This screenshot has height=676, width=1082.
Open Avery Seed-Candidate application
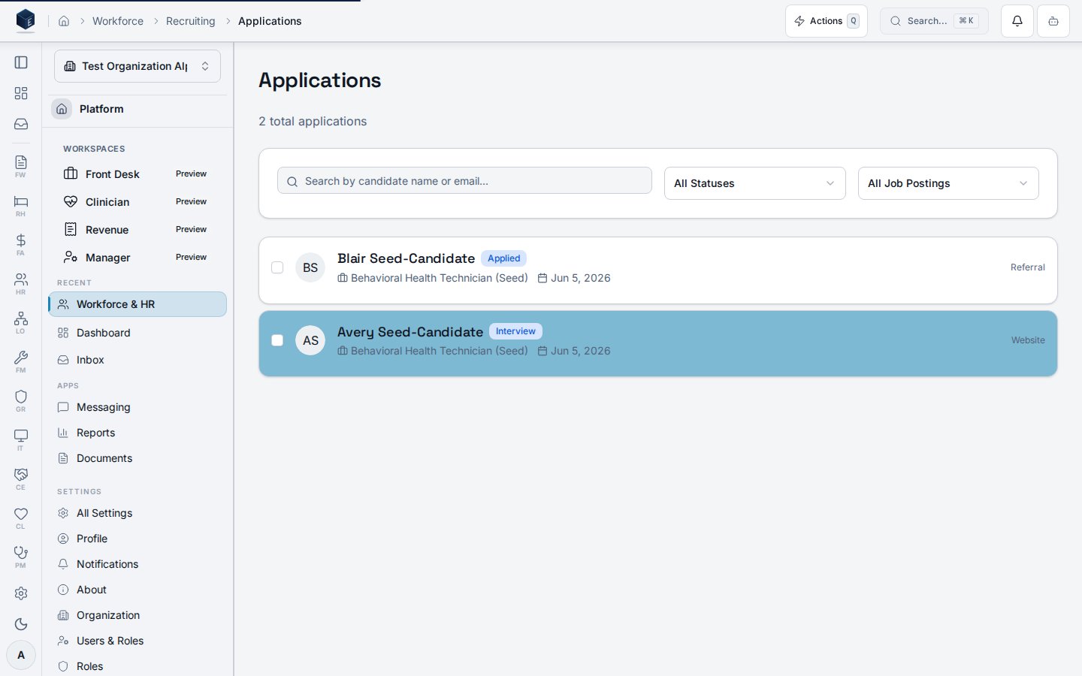point(658,343)
